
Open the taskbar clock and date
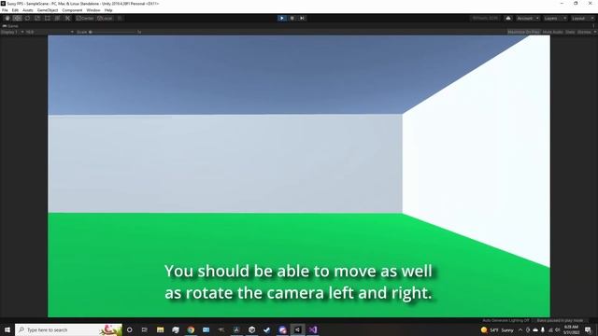[x=571, y=329]
